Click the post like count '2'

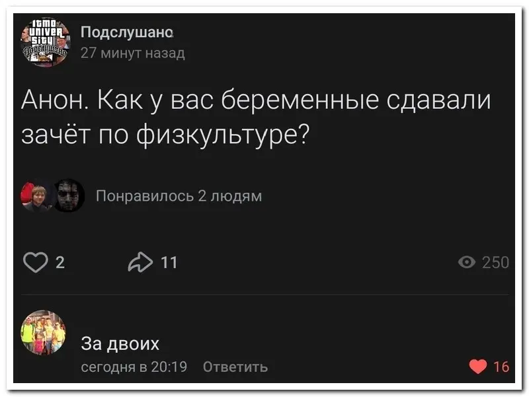pyautogui.click(x=60, y=263)
